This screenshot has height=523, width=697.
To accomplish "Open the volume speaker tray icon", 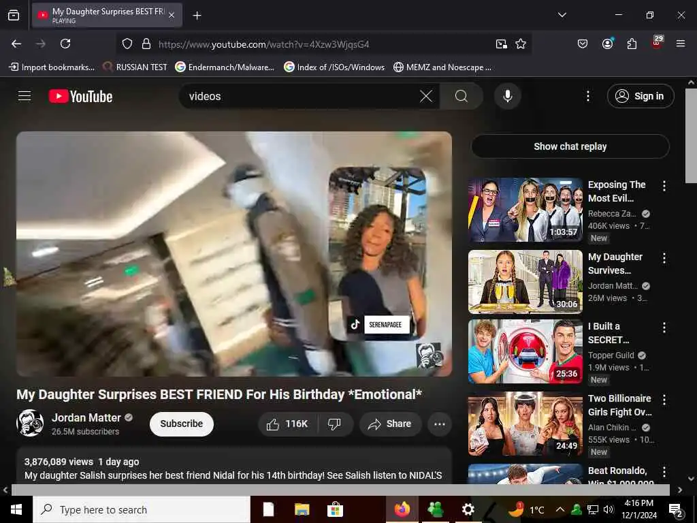I will point(608,509).
